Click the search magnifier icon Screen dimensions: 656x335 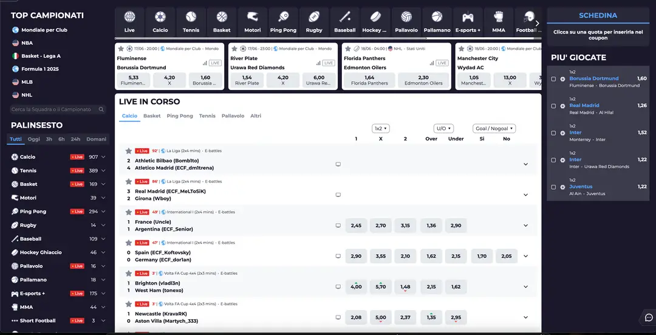tap(101, 109)
